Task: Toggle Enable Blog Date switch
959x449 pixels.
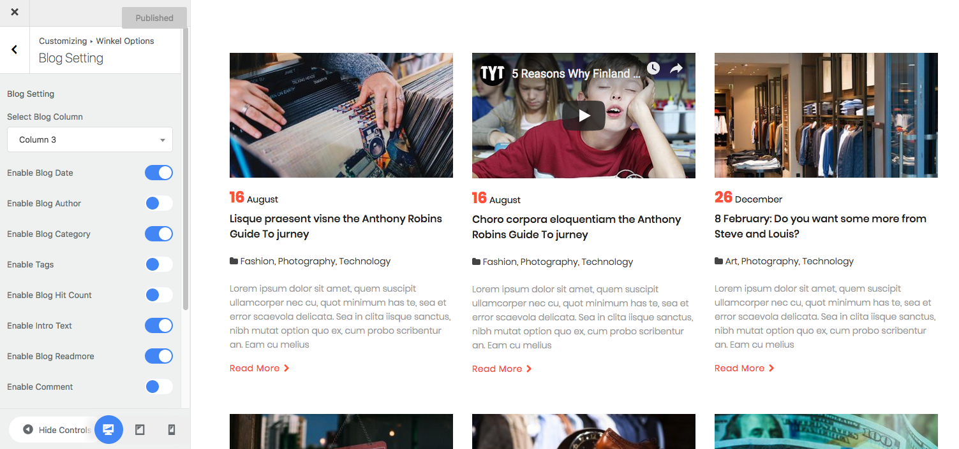Action: coord(159,173)
